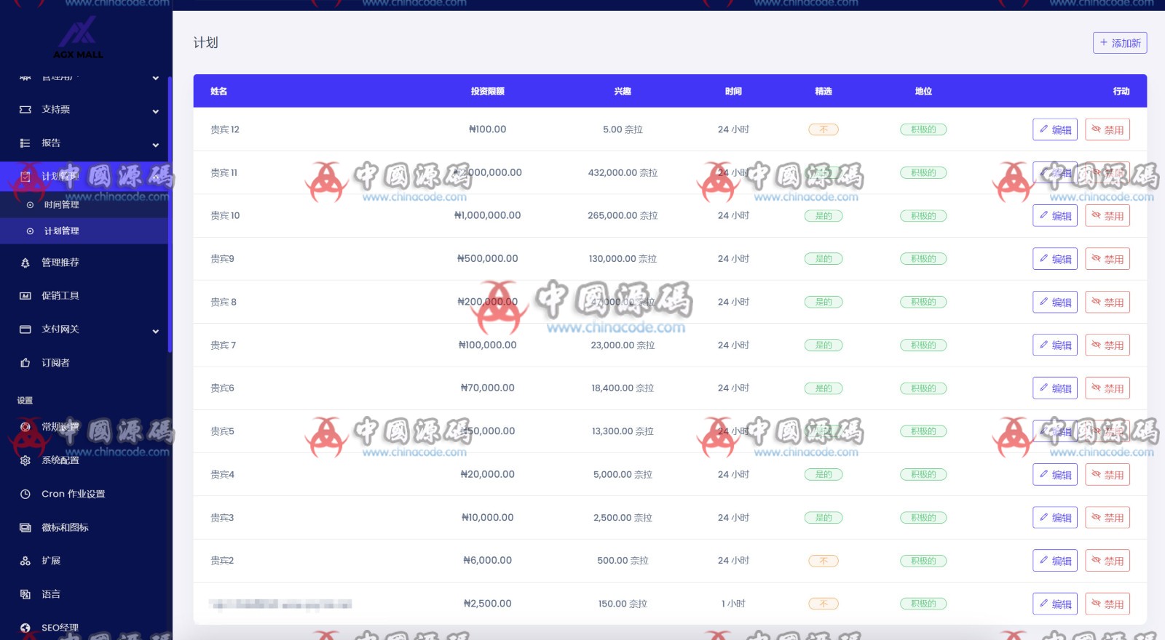This screenshot has height=640, width=1165.
Task: Open Cron 作业设置 in sidebar
Action: pyautogui.click(x=84, y=494)
